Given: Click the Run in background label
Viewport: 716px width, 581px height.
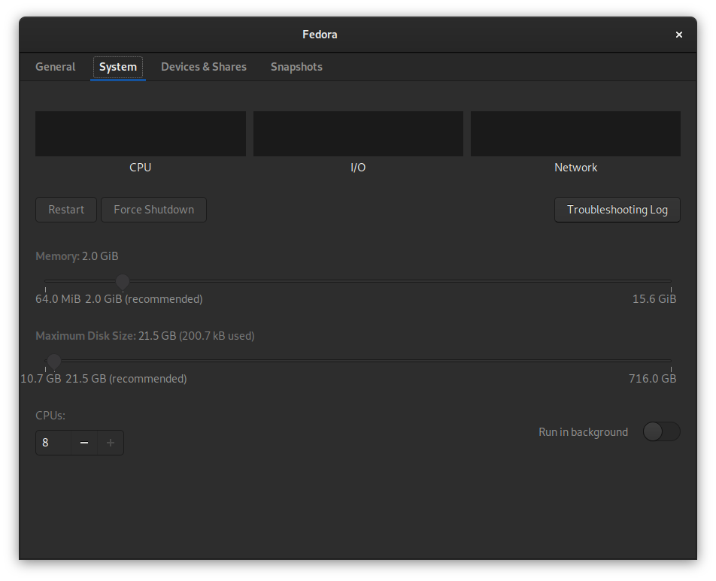Looking at the screenshot, I should [583, 432].
